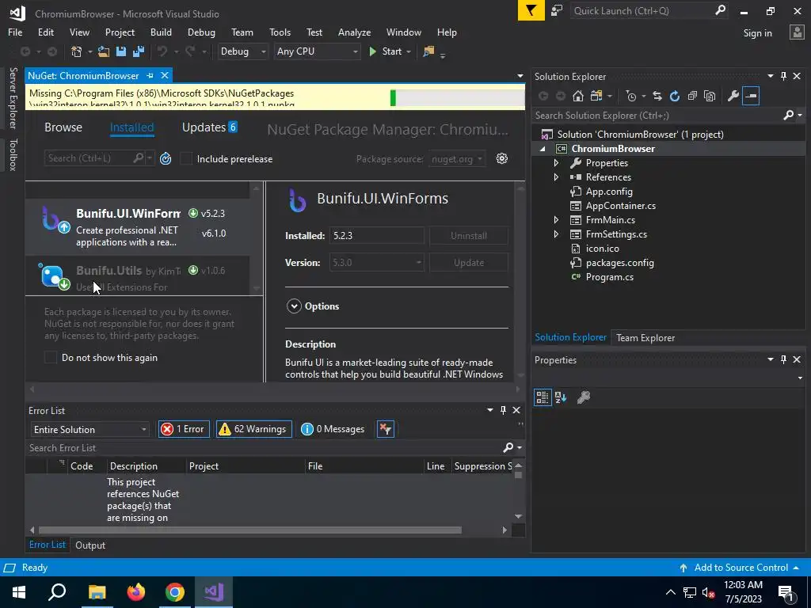
Task: Check Do not show this again
Action: point(50,357)
